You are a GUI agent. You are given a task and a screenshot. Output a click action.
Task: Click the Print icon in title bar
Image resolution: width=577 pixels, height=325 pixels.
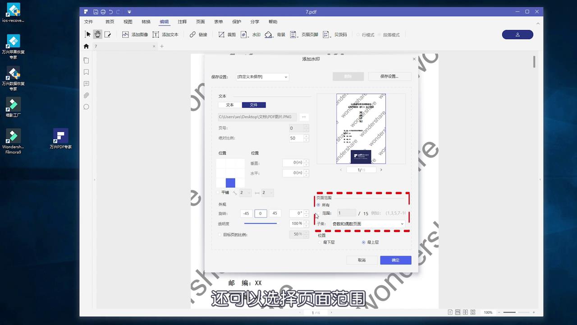[103, 12]
